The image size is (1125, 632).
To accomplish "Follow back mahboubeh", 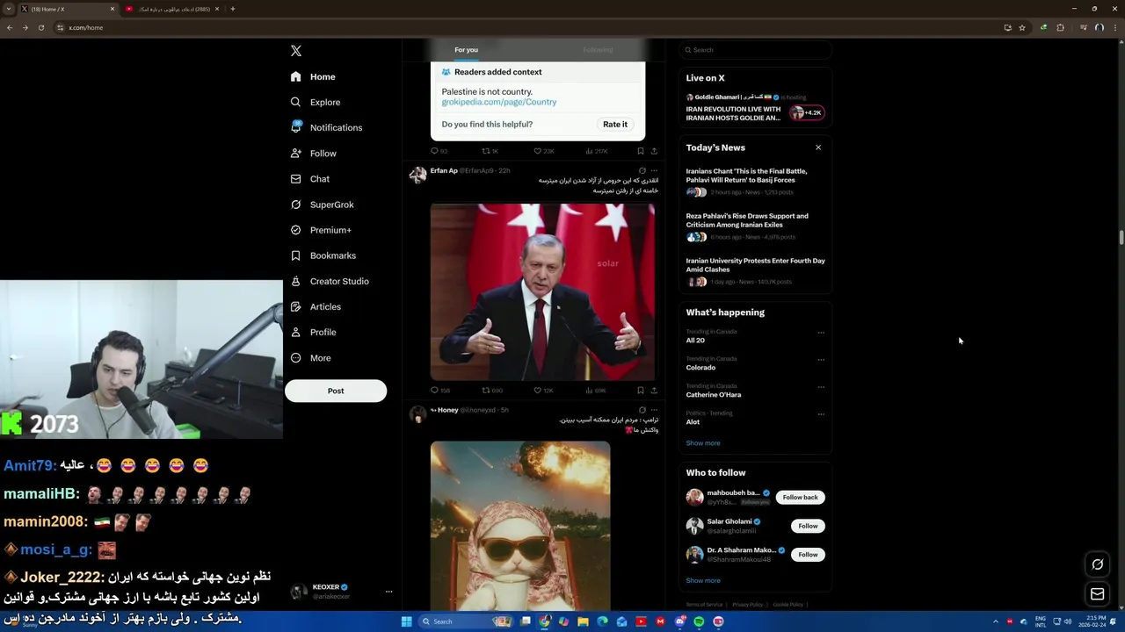I will pyautogui.click(x=801, y=498).
